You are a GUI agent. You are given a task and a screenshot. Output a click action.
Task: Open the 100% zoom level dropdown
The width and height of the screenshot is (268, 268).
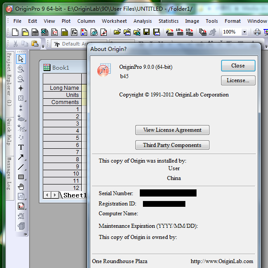(244, 32)
